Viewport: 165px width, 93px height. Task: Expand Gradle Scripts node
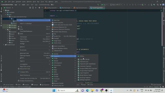[x=4, y=45]
